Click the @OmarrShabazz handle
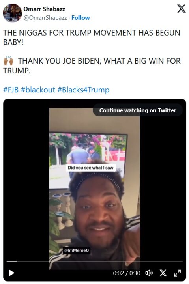 [45, 18]
